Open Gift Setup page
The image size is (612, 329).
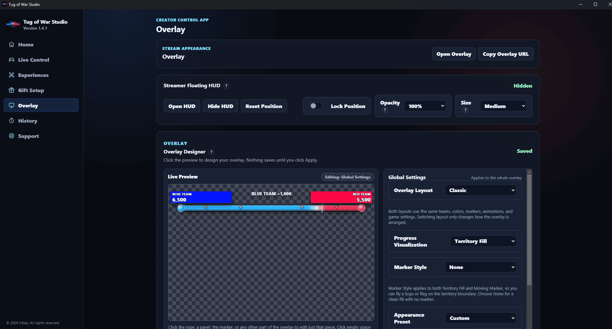tap(41, 90)
